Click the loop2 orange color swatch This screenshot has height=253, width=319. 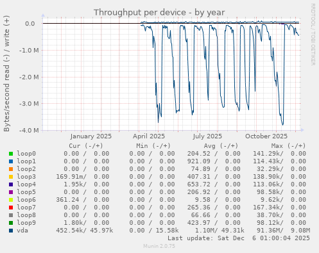[11, 169]
